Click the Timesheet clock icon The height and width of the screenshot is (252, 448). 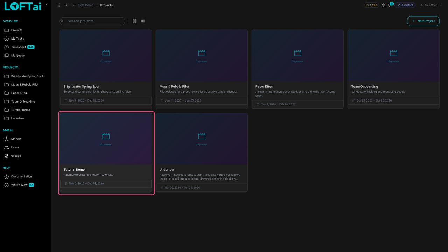[x=6, y=47]
